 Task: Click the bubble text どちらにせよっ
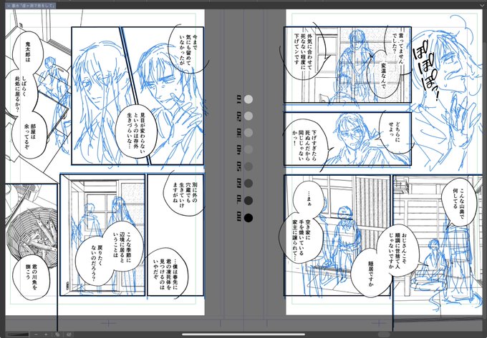pyautogui.click(x=394, y=134)
